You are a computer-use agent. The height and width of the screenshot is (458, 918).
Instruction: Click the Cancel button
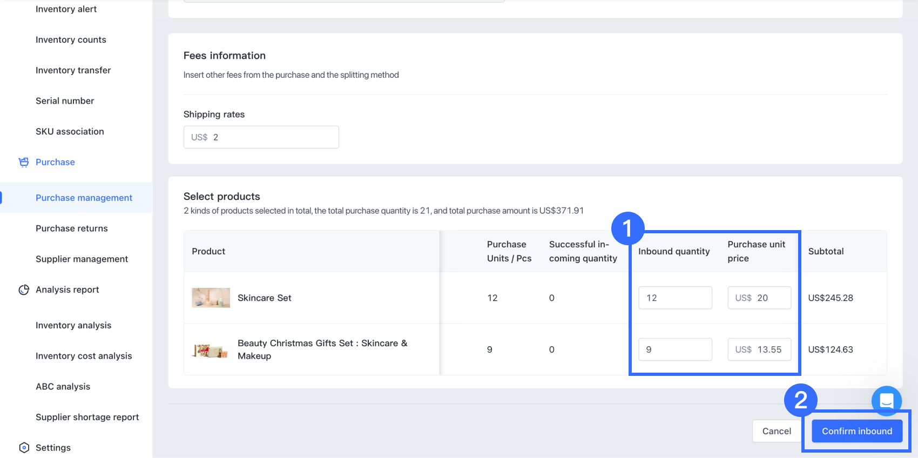(x=777, y=431)
